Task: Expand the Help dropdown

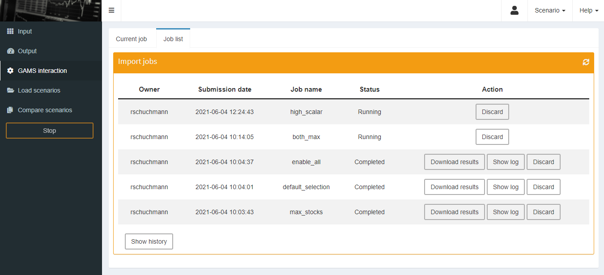Action: [x=588, y=10]
